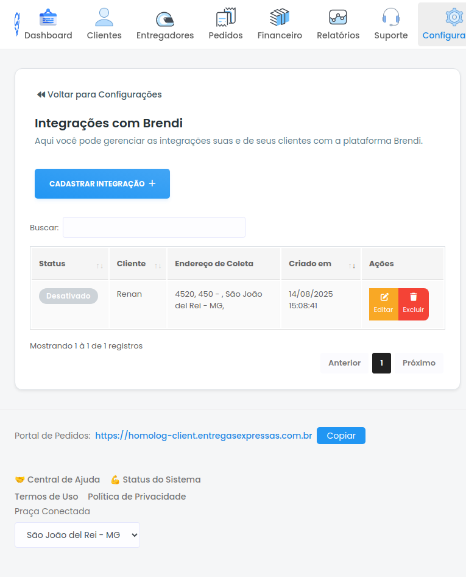
Task: Click Editar button for Renan integration
Action: tap(384, 304)
